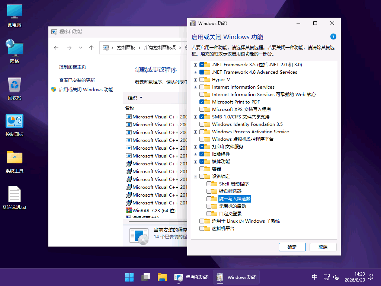
Task: Open the 回收站 recycle bin icon
Action: pyautogui.click(x=15, y=88)
